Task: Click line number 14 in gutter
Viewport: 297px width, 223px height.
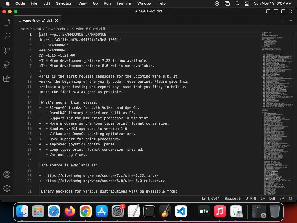Action: (x=29, y=102)
